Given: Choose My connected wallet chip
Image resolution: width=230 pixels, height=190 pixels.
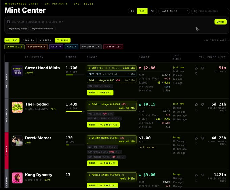Looking at the screenshot, I should coord(43,29).
